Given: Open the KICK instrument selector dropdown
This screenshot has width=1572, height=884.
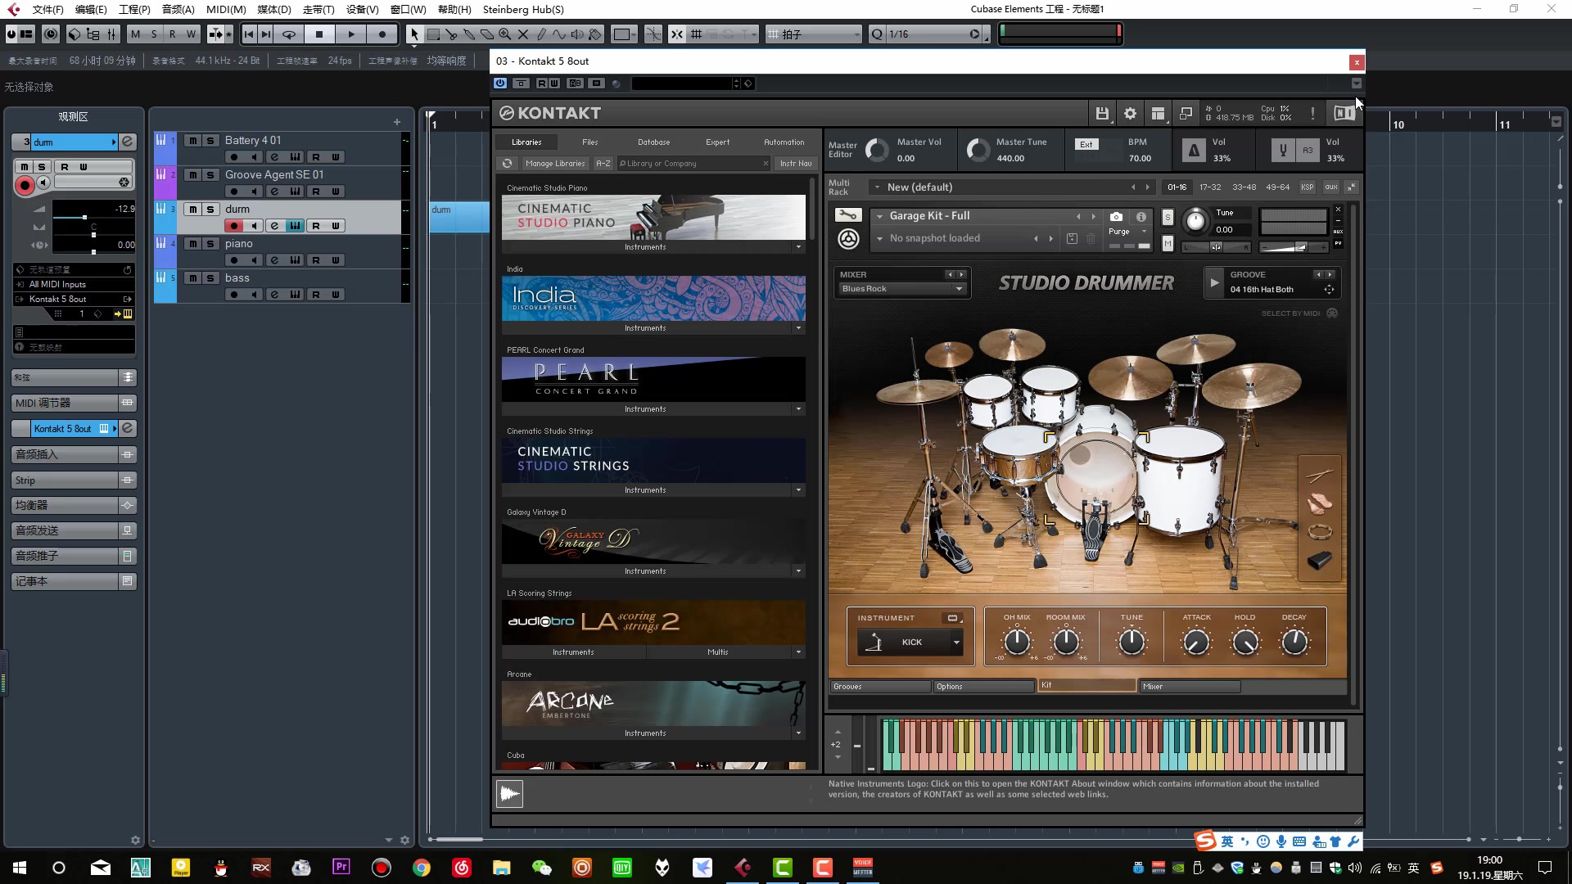Looking at the screenshot, I should [x=909, y=643].
